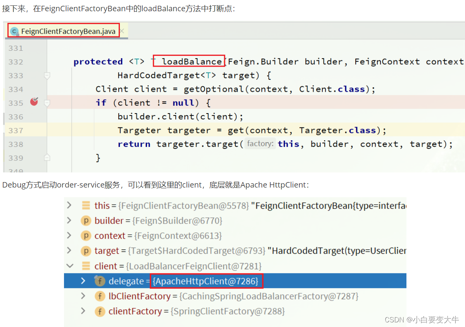Select the lbClientFactory CachingSpringLoadBalancerFactory row
Viewport: 465px width, 327px height.
pos(235,296)
